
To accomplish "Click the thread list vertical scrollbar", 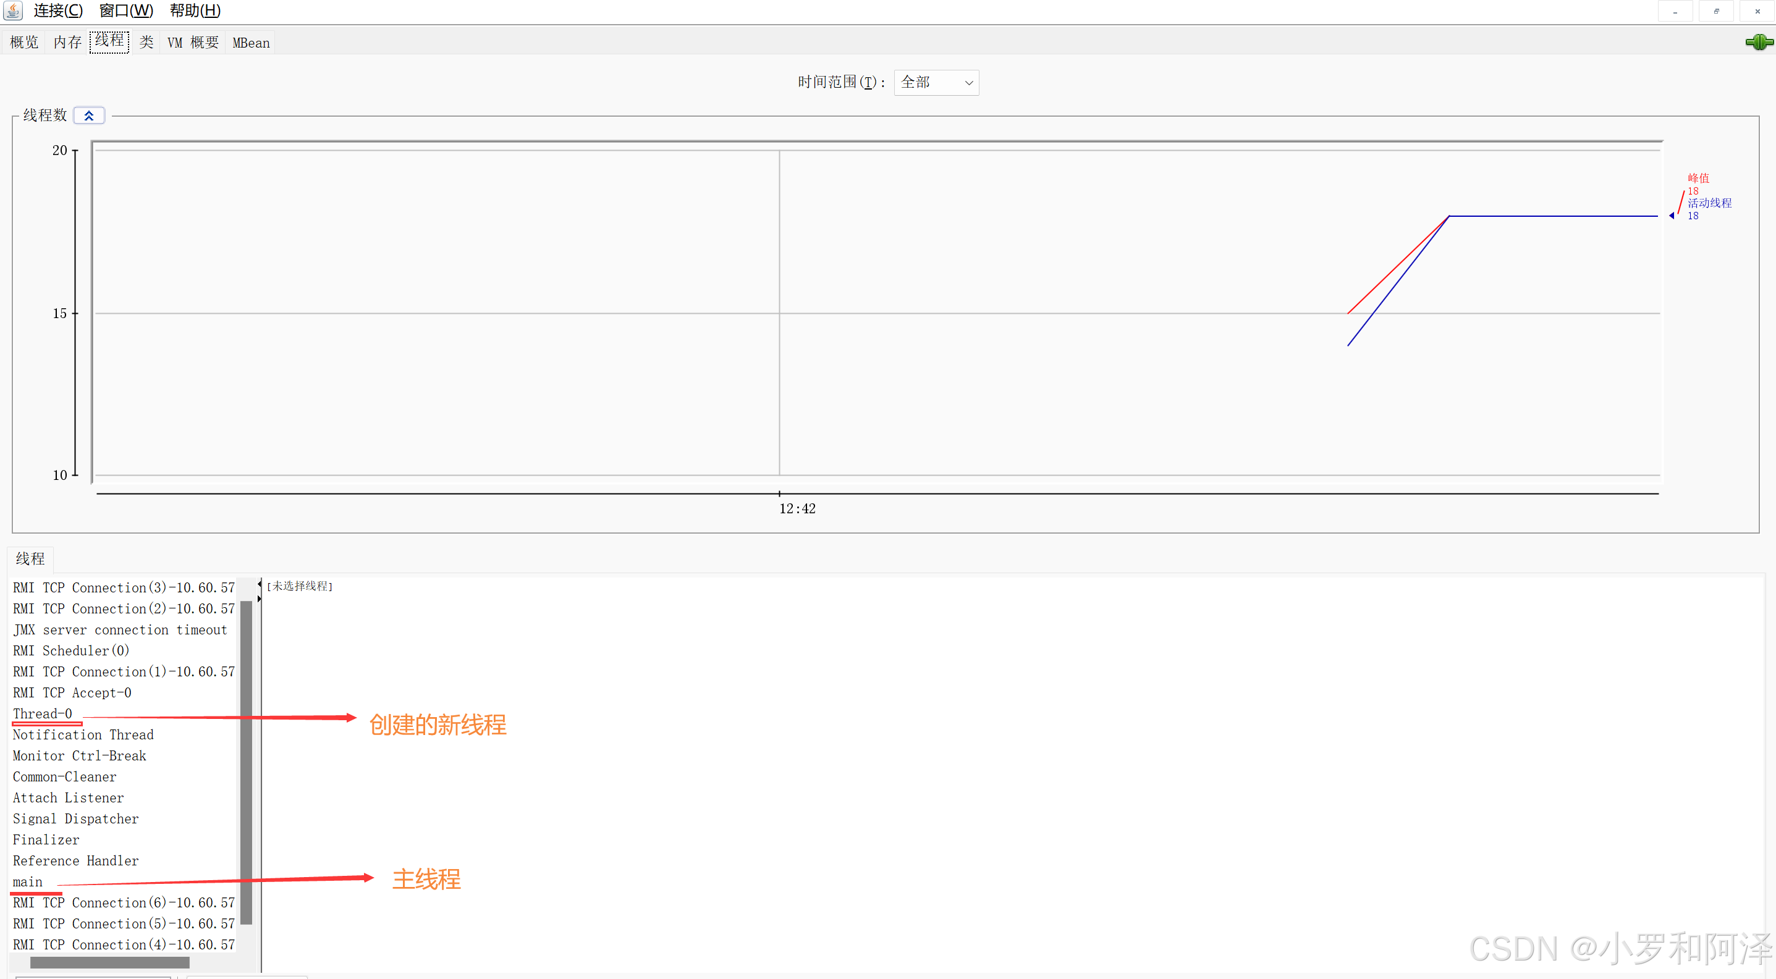I will click(x=246, y=758).
